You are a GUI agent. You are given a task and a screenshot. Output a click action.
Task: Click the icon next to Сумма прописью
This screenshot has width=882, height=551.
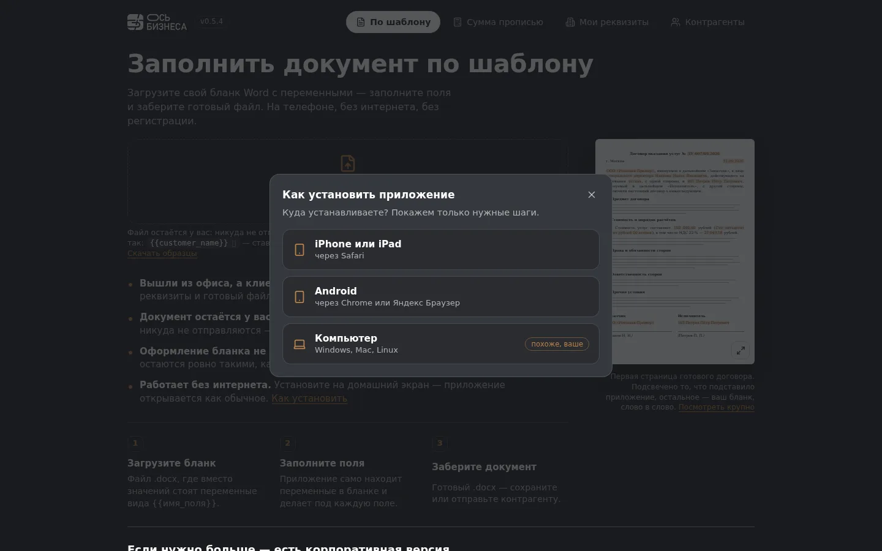(457, 22)
